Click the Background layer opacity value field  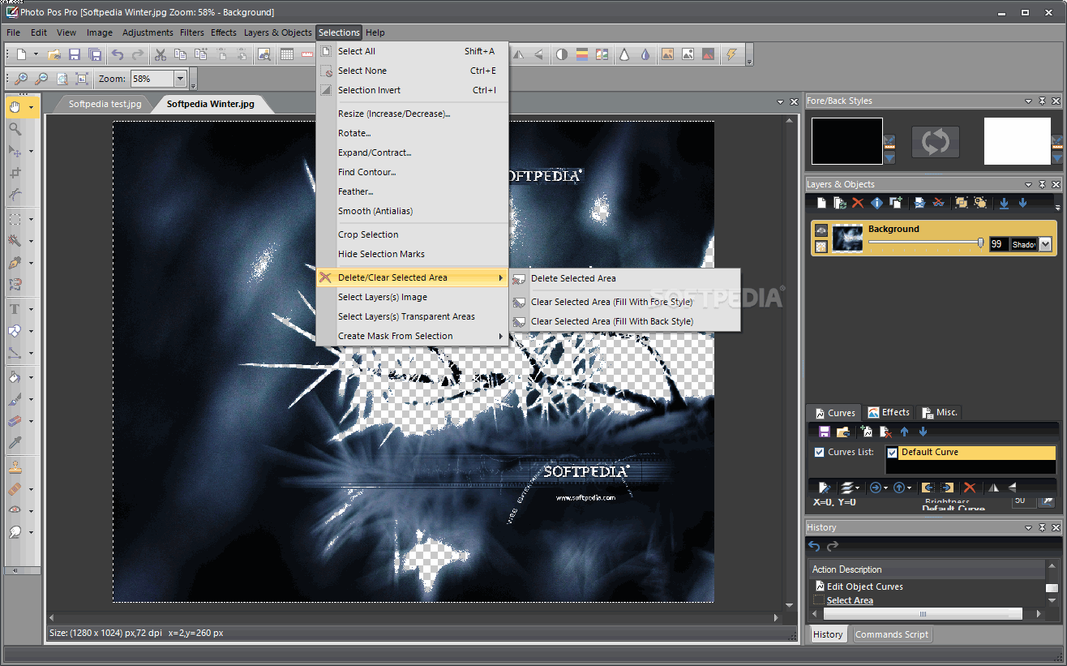999,244
